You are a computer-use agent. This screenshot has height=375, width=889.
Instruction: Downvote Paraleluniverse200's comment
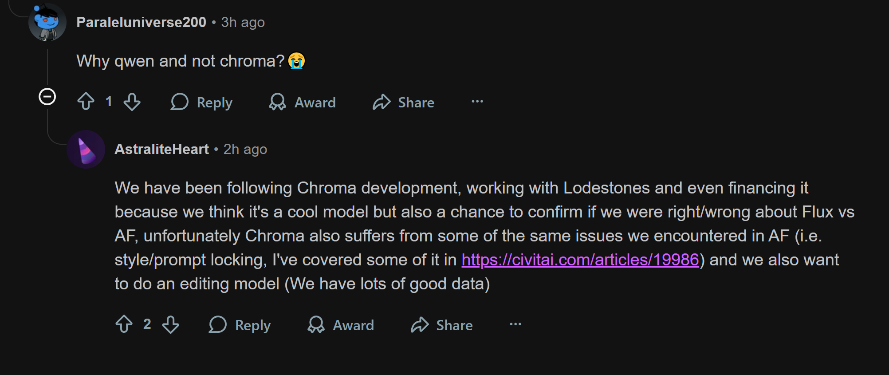[132, 102]
